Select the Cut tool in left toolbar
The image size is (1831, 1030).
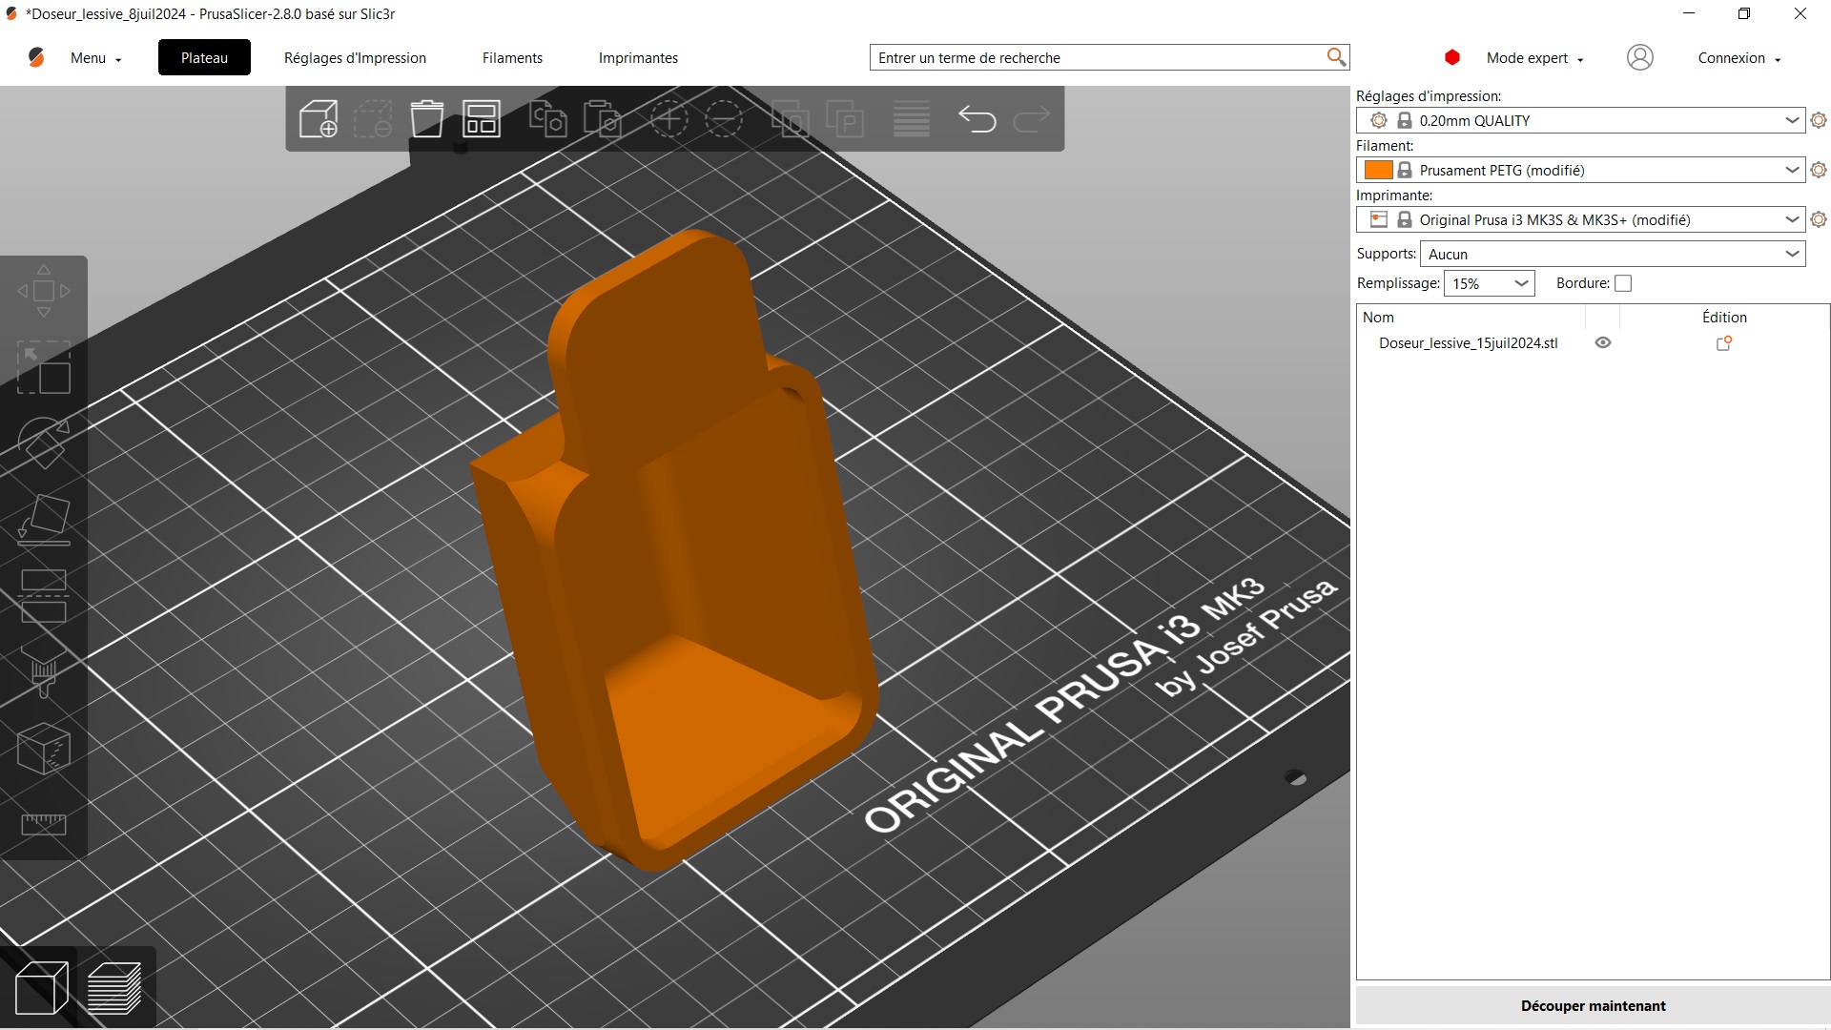(x=44, y=596)
